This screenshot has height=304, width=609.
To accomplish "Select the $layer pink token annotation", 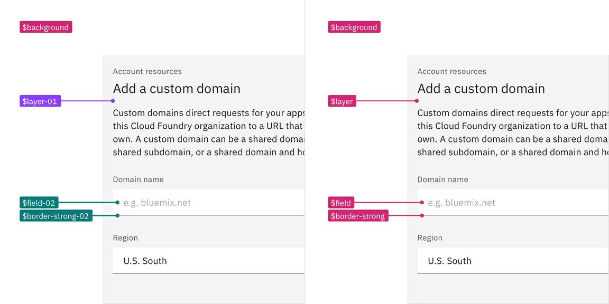I will tap(342, 101).
